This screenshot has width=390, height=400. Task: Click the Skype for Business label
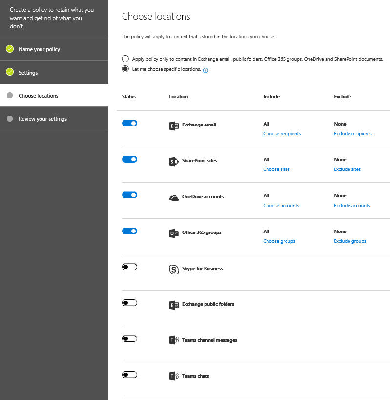203,268
